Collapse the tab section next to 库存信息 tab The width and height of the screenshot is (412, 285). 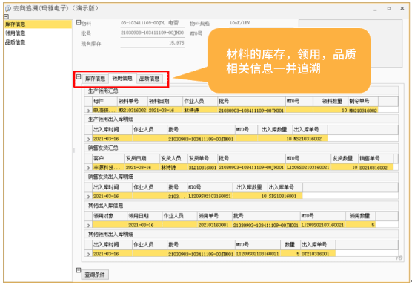click(79, 76)
